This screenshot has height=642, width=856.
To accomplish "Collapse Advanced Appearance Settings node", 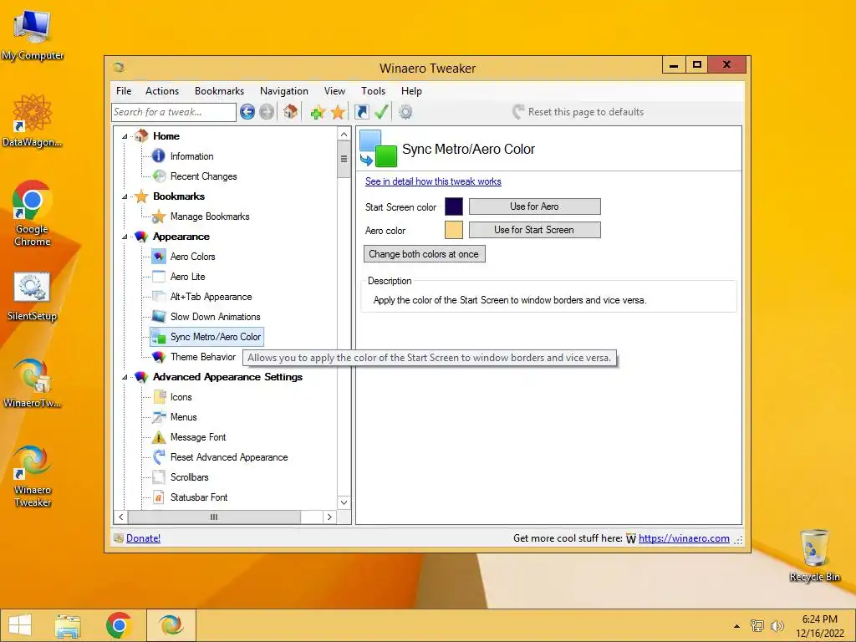I will [125, 377].
